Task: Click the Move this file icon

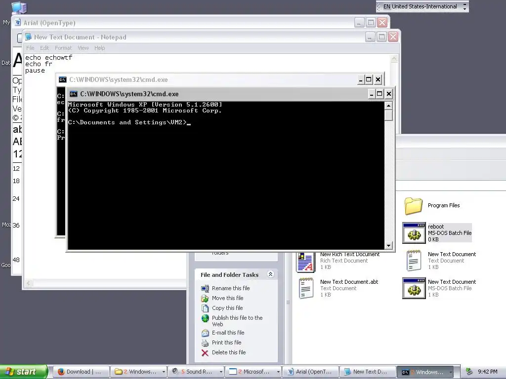Action: pos(205,298)
